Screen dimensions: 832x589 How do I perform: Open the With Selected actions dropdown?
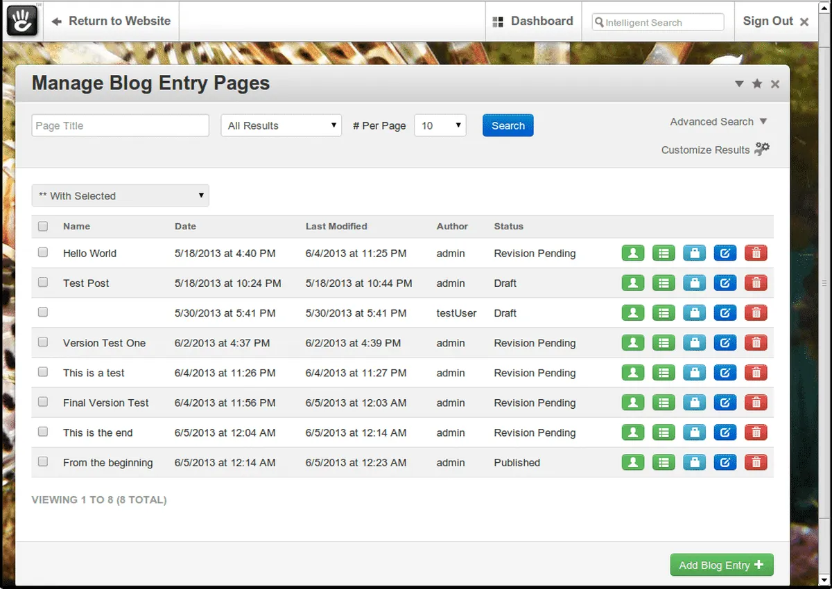[120, 195]
